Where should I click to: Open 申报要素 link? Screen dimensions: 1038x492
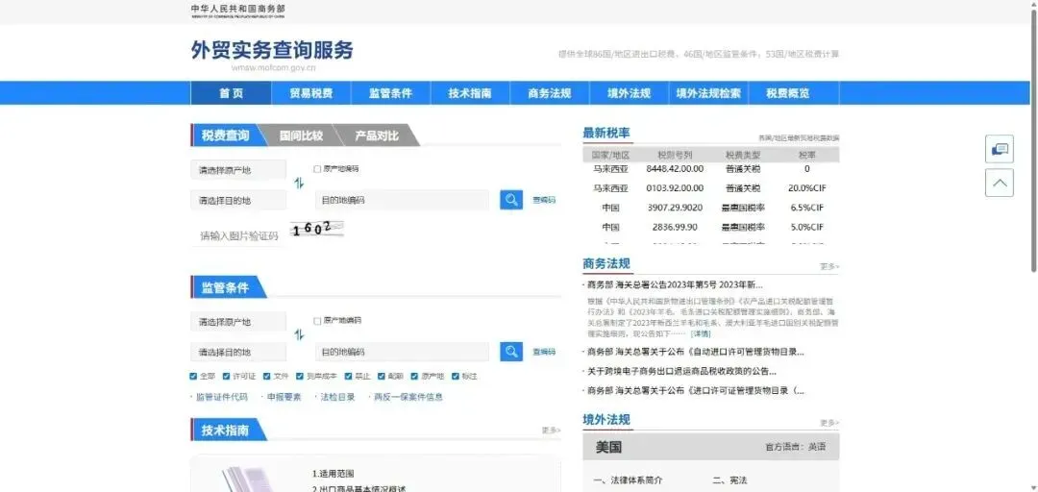284,397
